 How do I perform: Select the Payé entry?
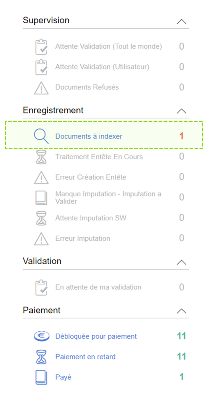[63, 377]
